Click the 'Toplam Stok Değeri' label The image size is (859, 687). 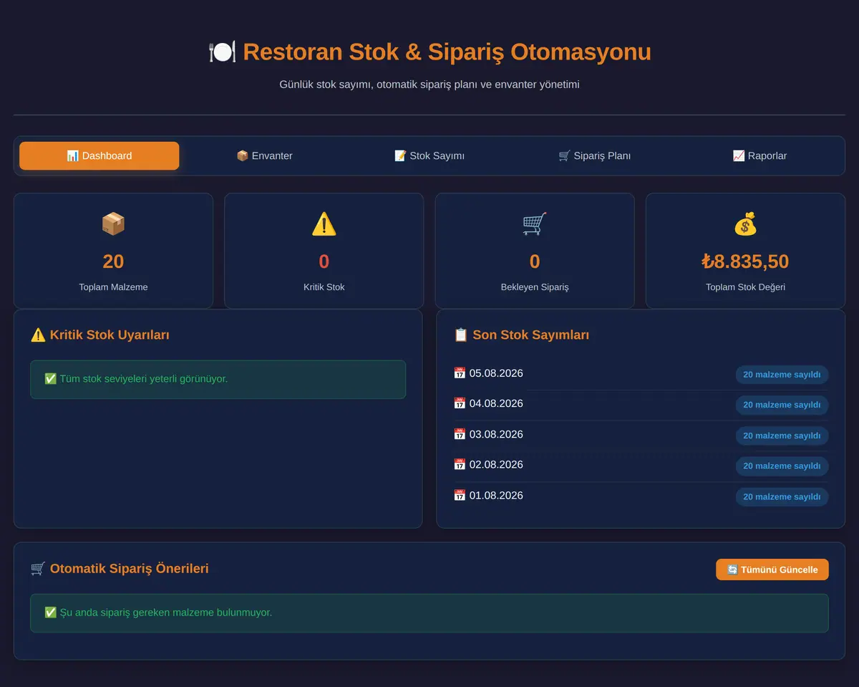click(x=745, y=287)
